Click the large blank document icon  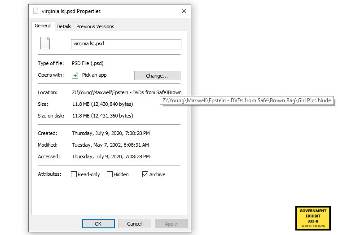click(x=45, y=44)
